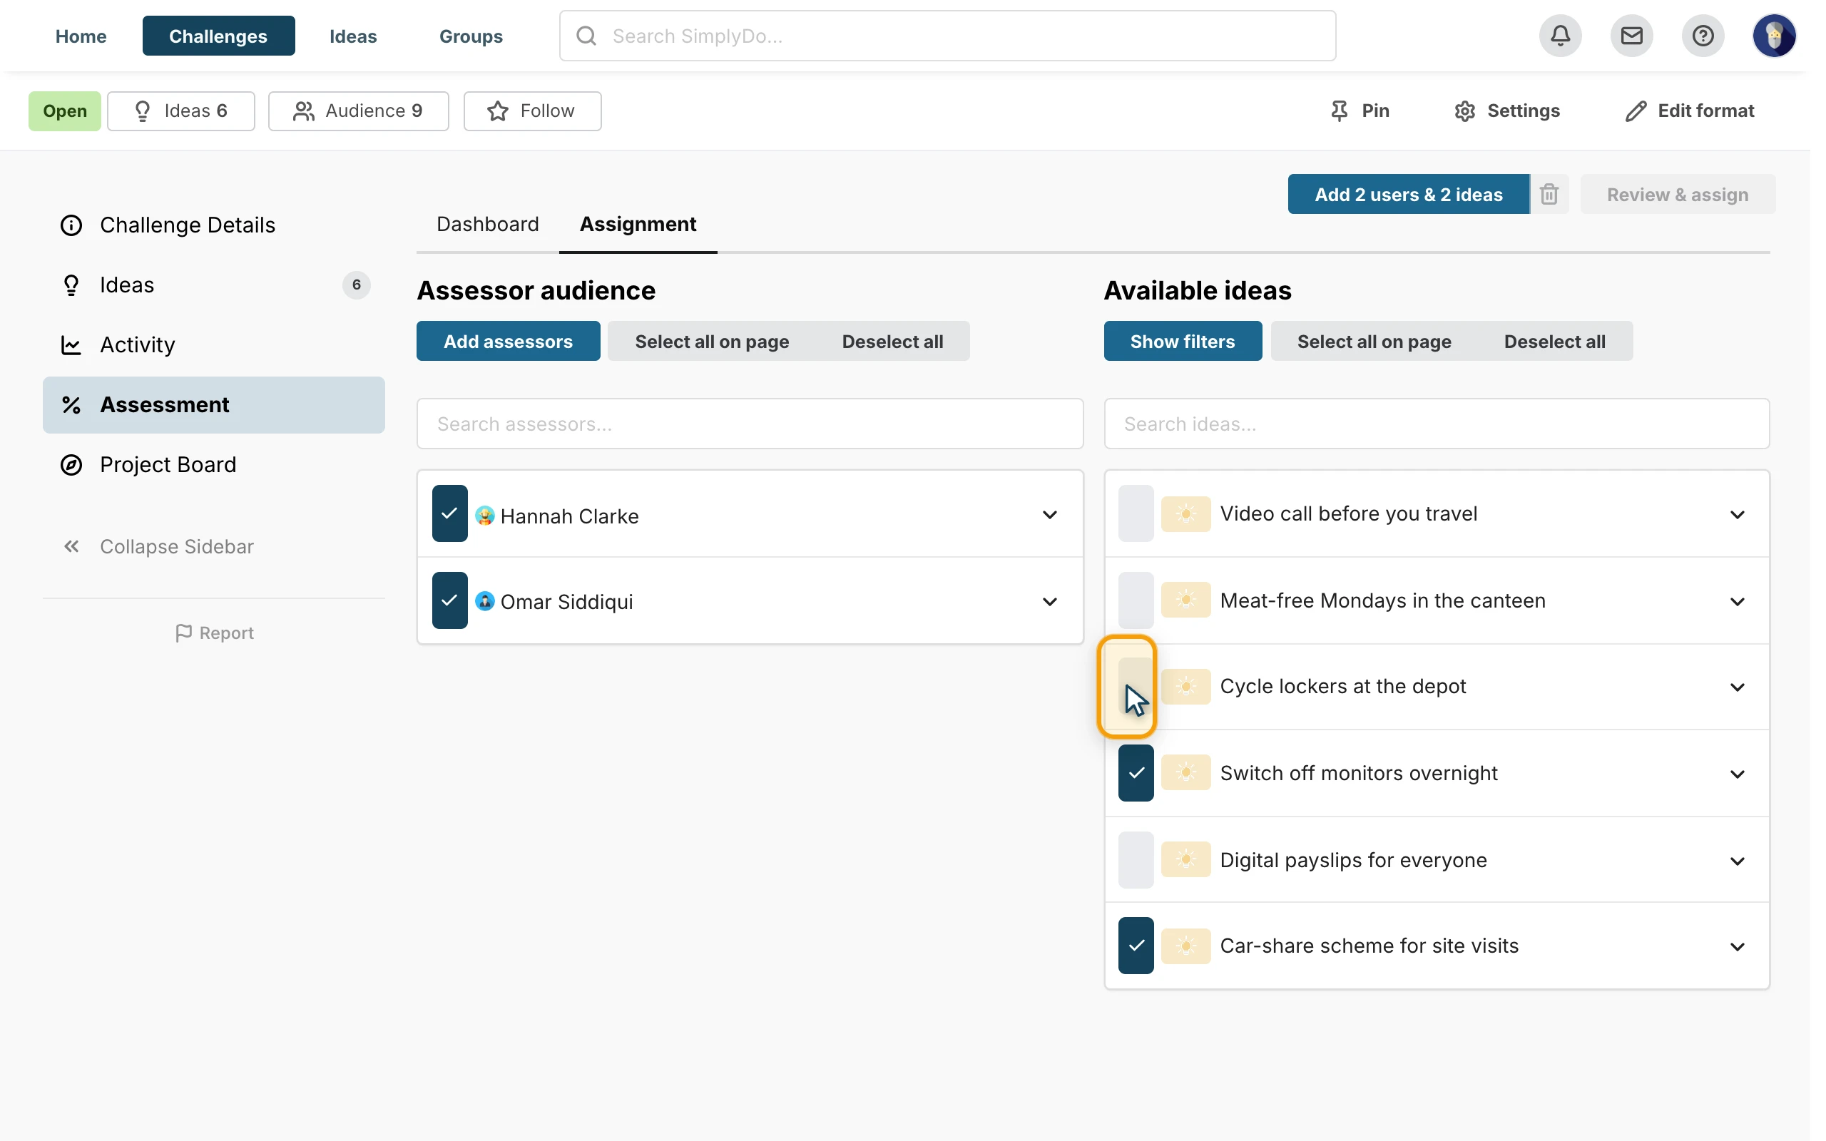Expand Omar Siddiqui row chevron
Viewport: 1826px width, 1141px height.
click(x=1049, y=601)
